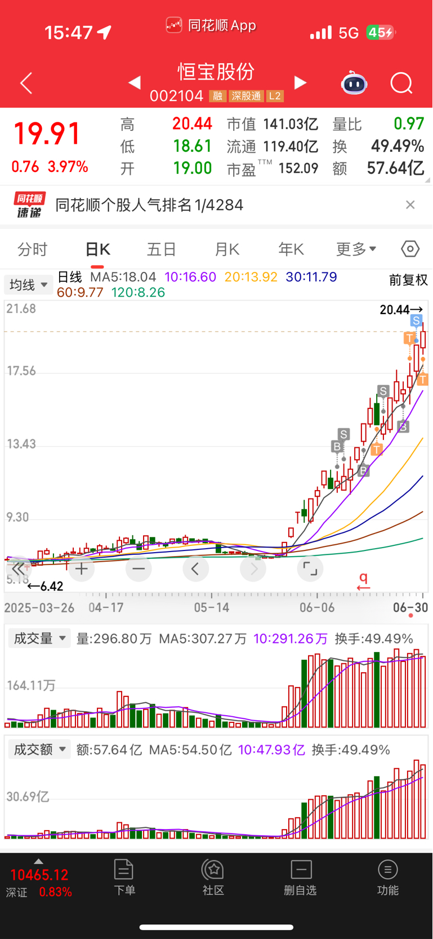This screenshot has height=939, width=433.
Task: Tap the 20.44 high price annotation
Action: tap(401, 309)
